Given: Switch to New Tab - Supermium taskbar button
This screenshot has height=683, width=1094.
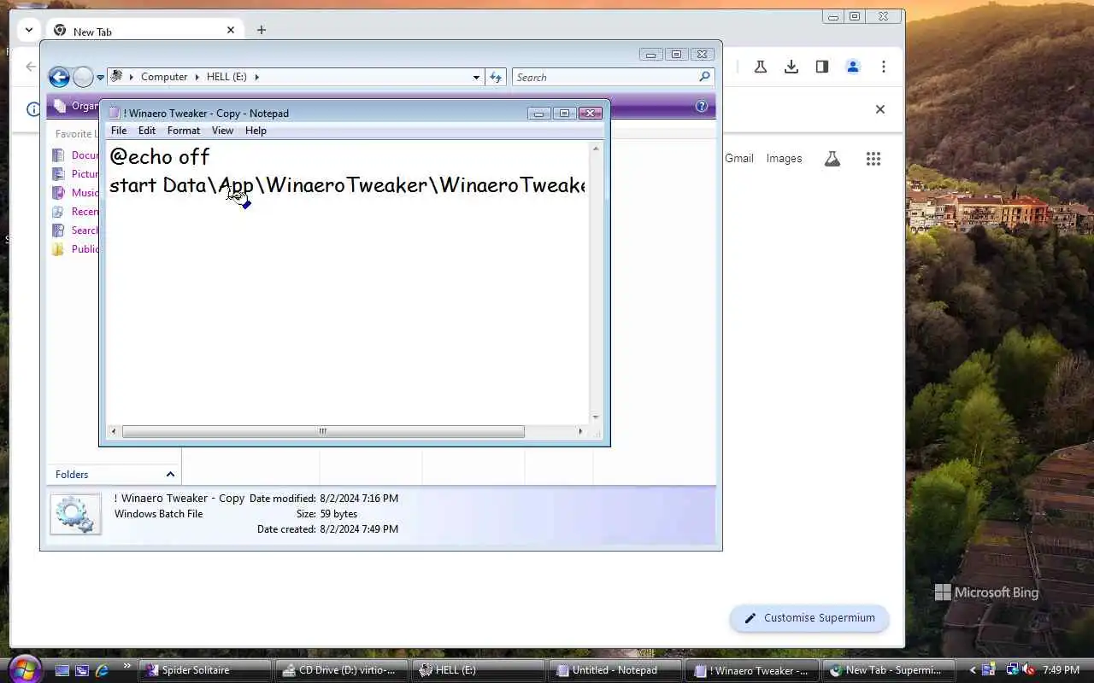Looking at the screenshot, I should tap(890, 670).
